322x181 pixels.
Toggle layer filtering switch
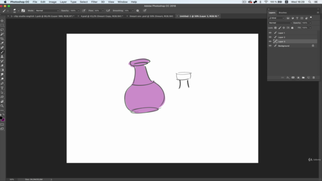(x=311, y=18)
